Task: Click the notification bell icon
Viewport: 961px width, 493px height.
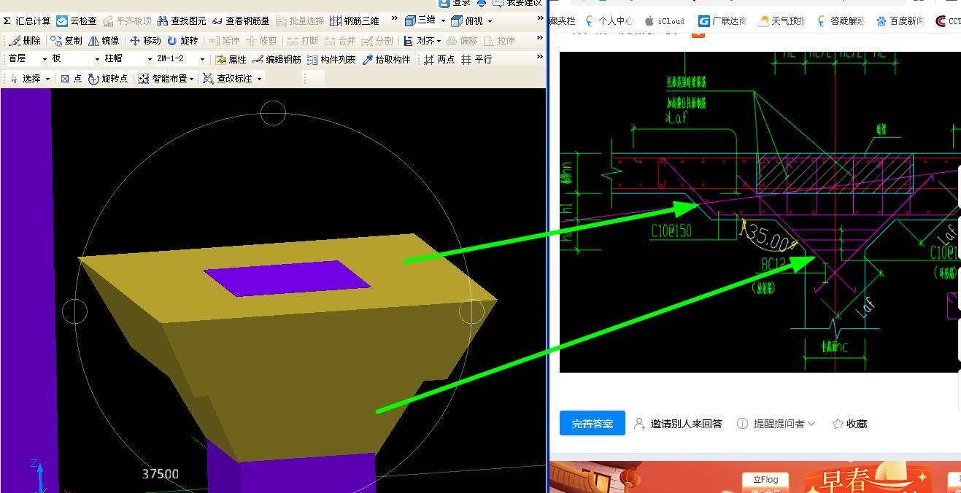Action: [482, 3]
